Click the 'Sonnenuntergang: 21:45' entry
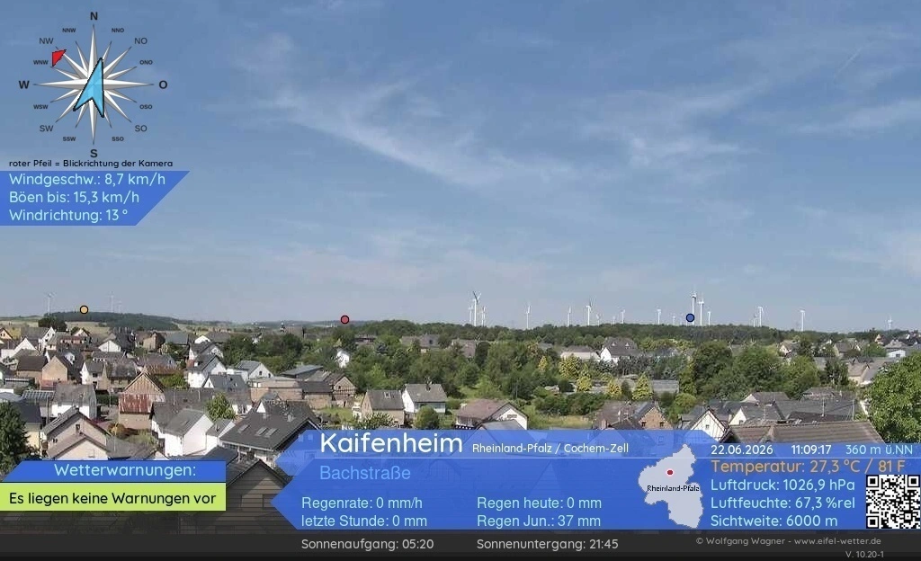921x561 pixels. pyautogui.click(x=548, y=545)
